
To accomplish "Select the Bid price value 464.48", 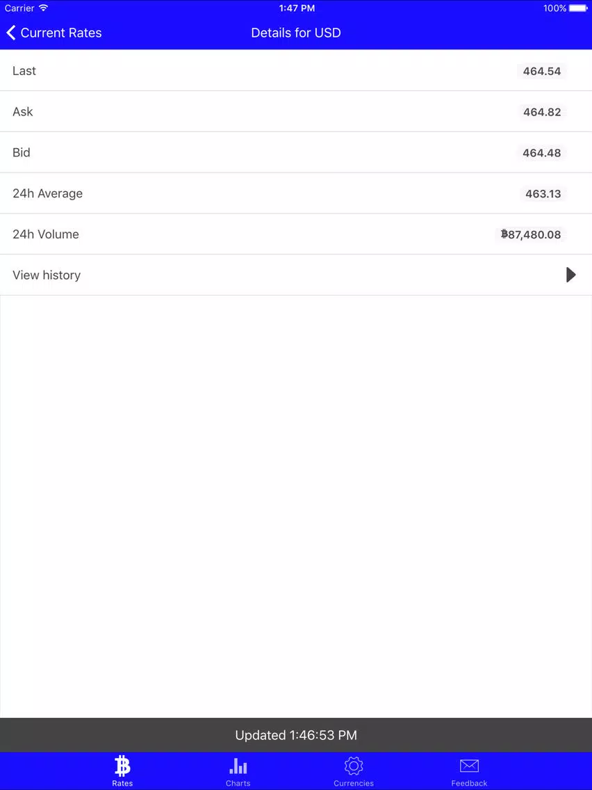I will click(x=542, y=153).
